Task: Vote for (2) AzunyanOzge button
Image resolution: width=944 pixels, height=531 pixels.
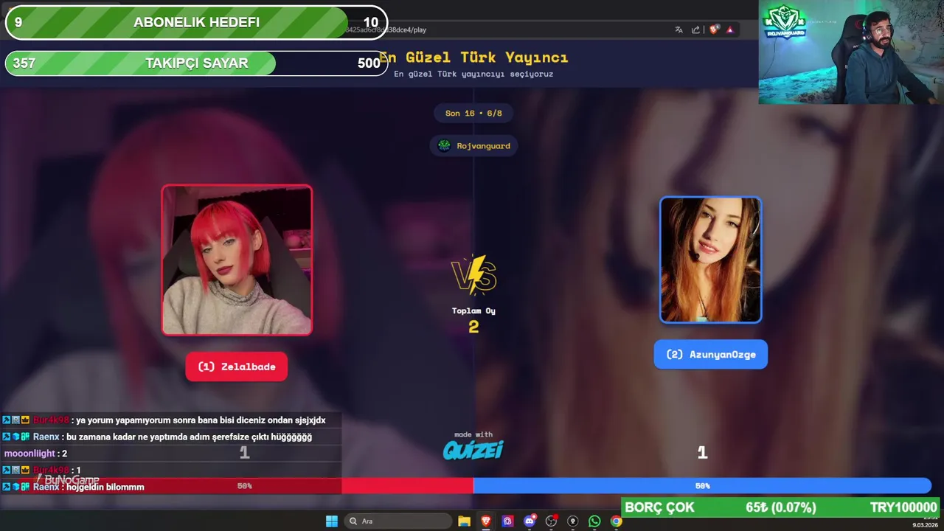Action: coord(711,354)
